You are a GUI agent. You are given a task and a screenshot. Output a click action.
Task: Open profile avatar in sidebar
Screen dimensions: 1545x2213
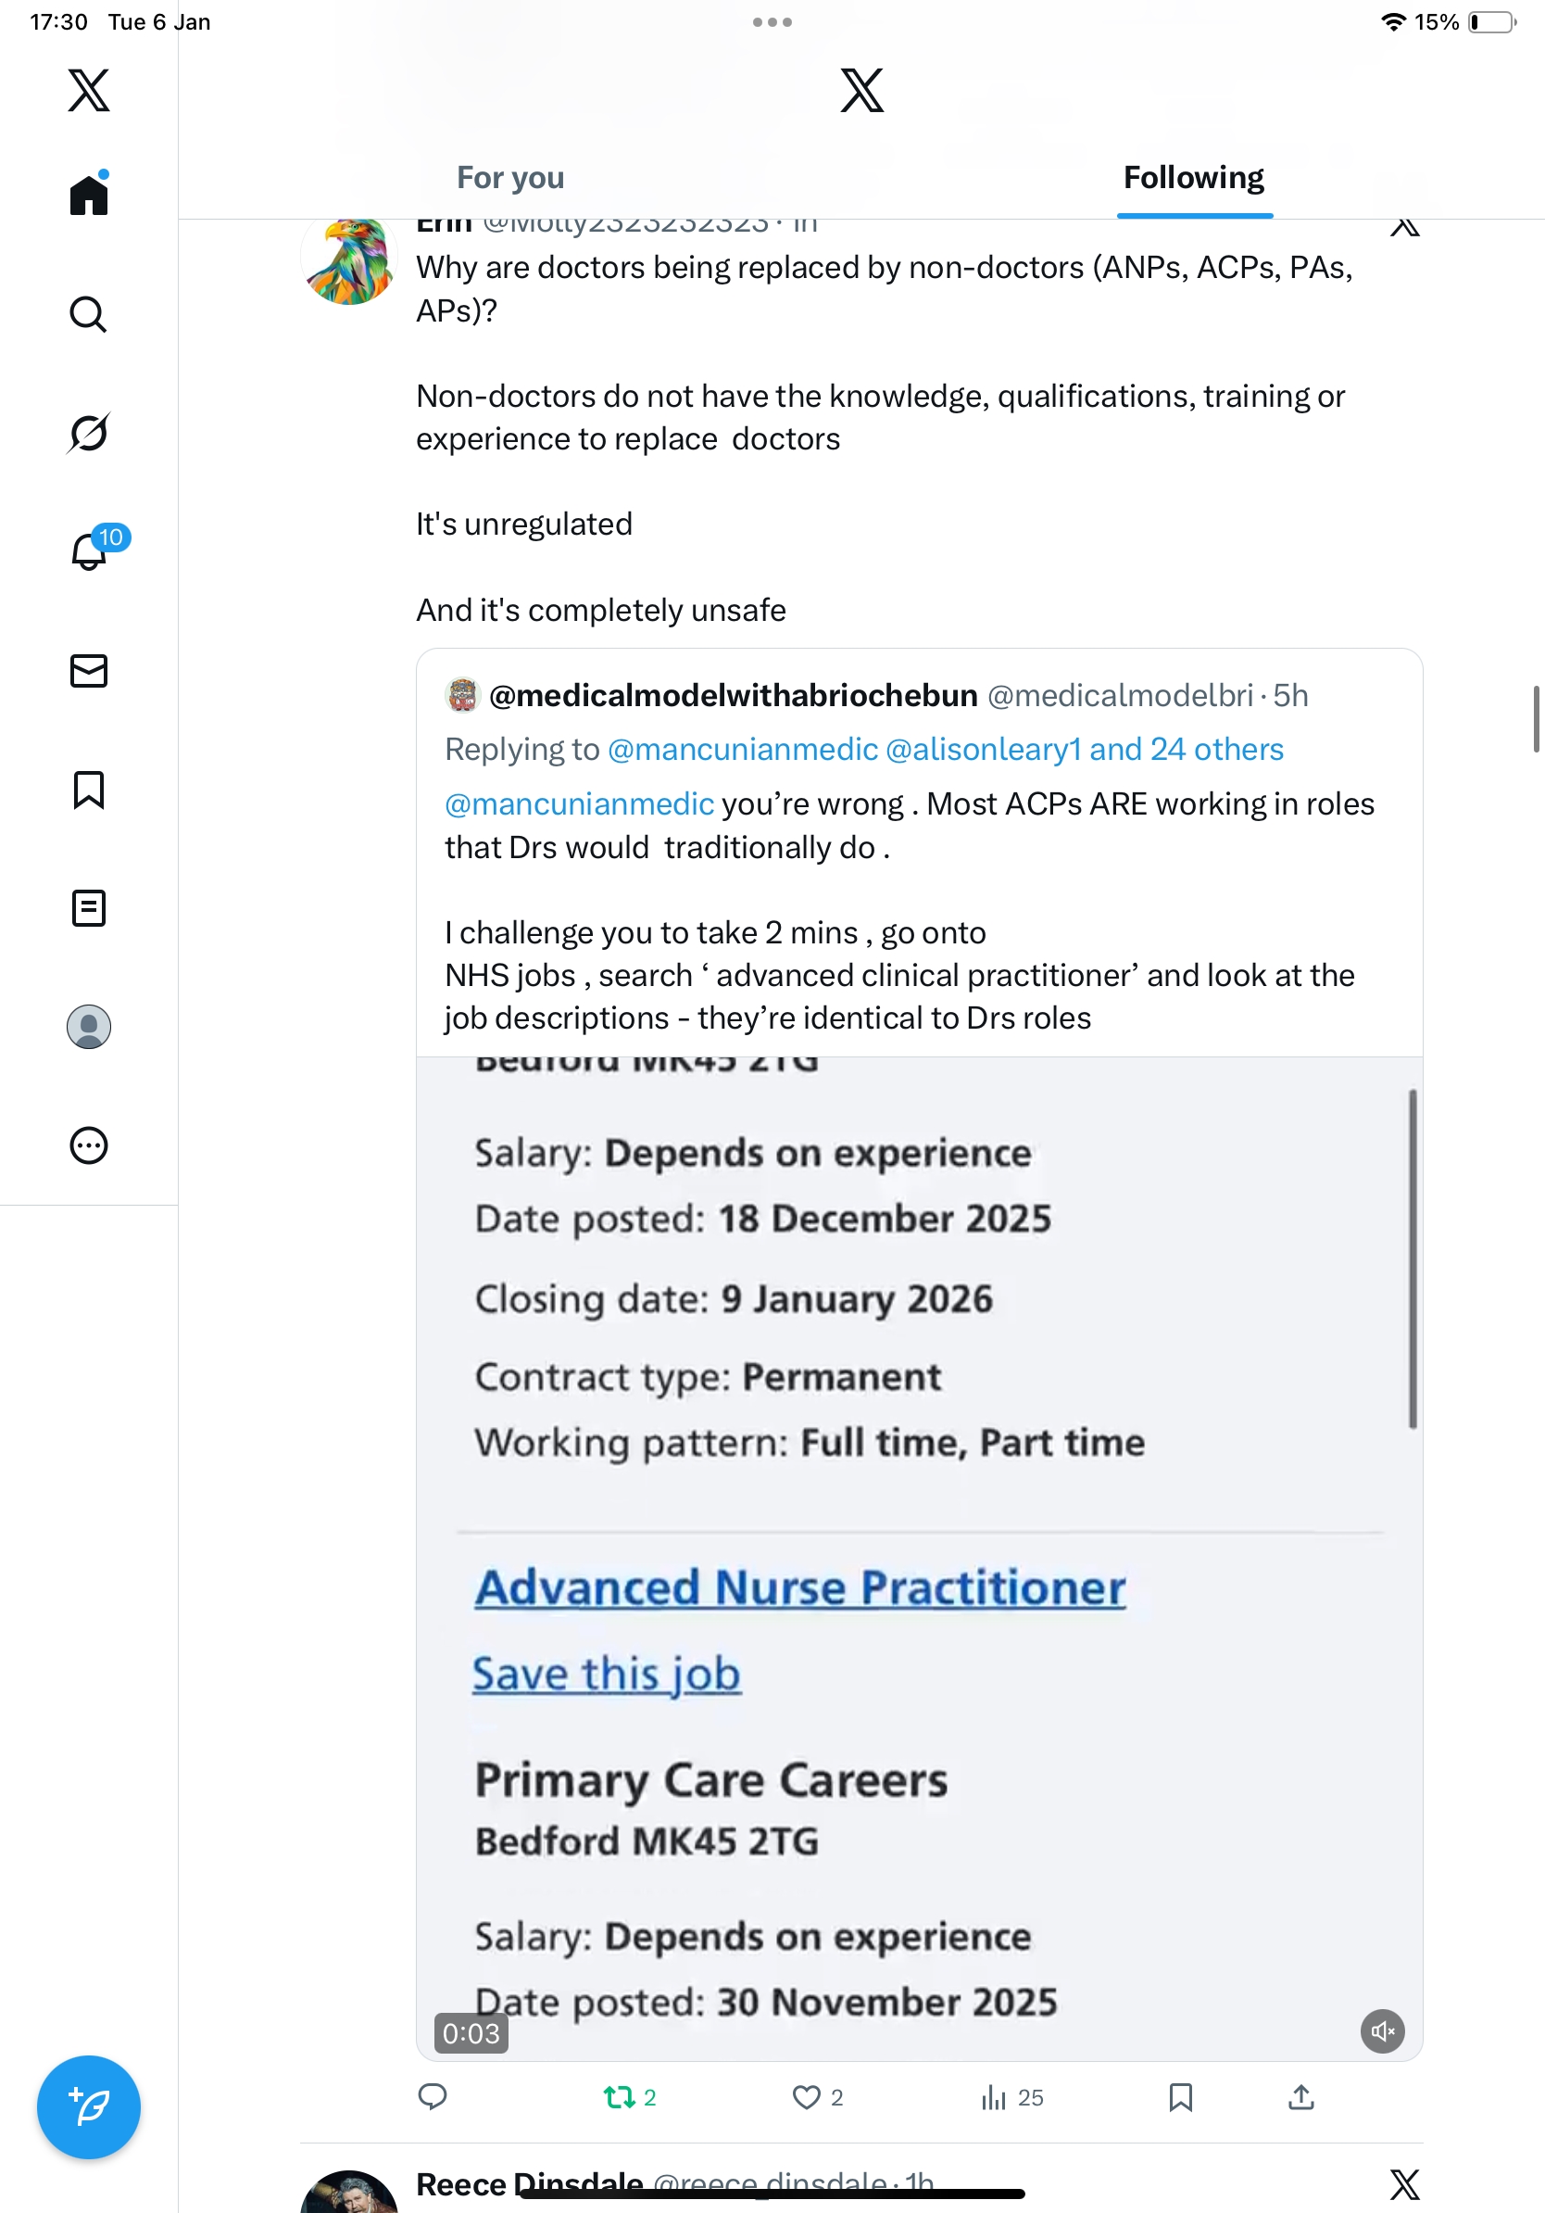tap(89, 1027)
